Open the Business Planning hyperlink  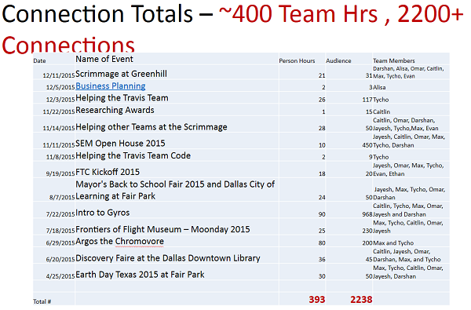[110, 86]
